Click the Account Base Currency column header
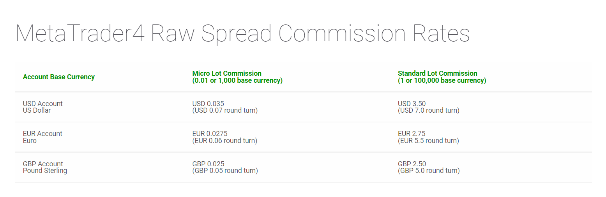Screen dimensions: 606x197 click(58, 77)
